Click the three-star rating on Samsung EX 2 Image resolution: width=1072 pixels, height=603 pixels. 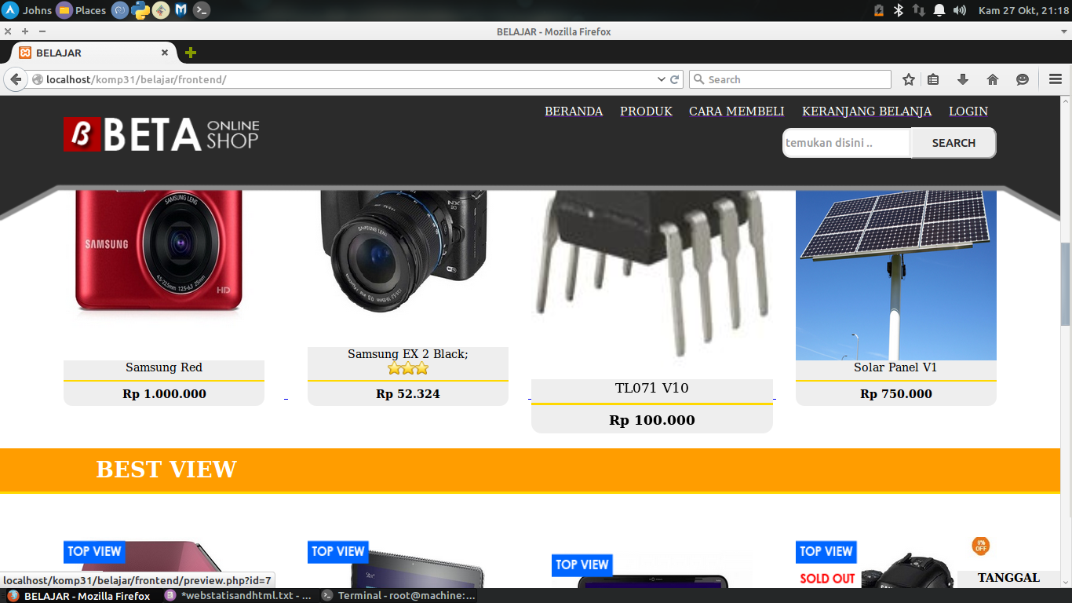(x=408, y=368)
